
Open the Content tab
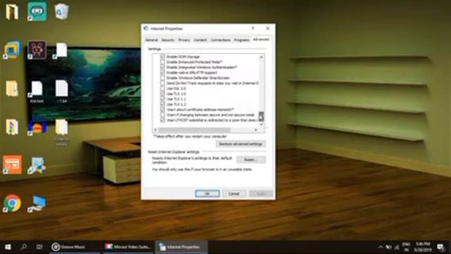(200, 40)
